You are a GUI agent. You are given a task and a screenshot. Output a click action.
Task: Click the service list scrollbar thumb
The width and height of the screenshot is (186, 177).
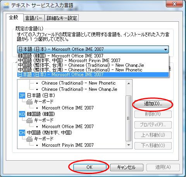129,118
